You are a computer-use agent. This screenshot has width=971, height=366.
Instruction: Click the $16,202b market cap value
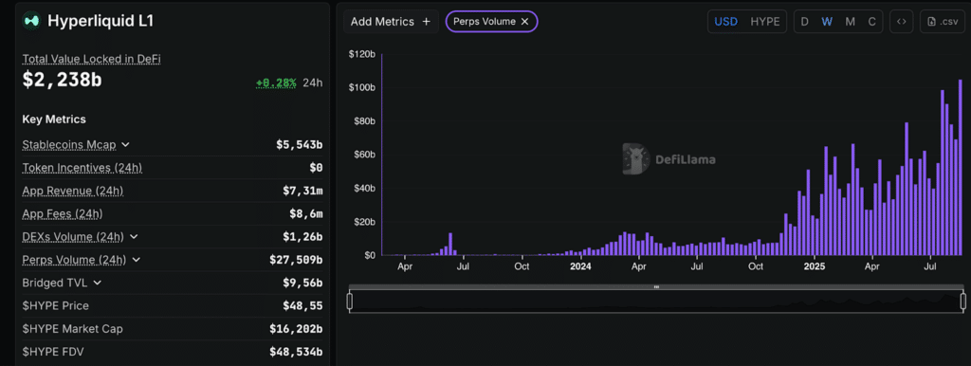pyautogui.click(x=296, y=329)
